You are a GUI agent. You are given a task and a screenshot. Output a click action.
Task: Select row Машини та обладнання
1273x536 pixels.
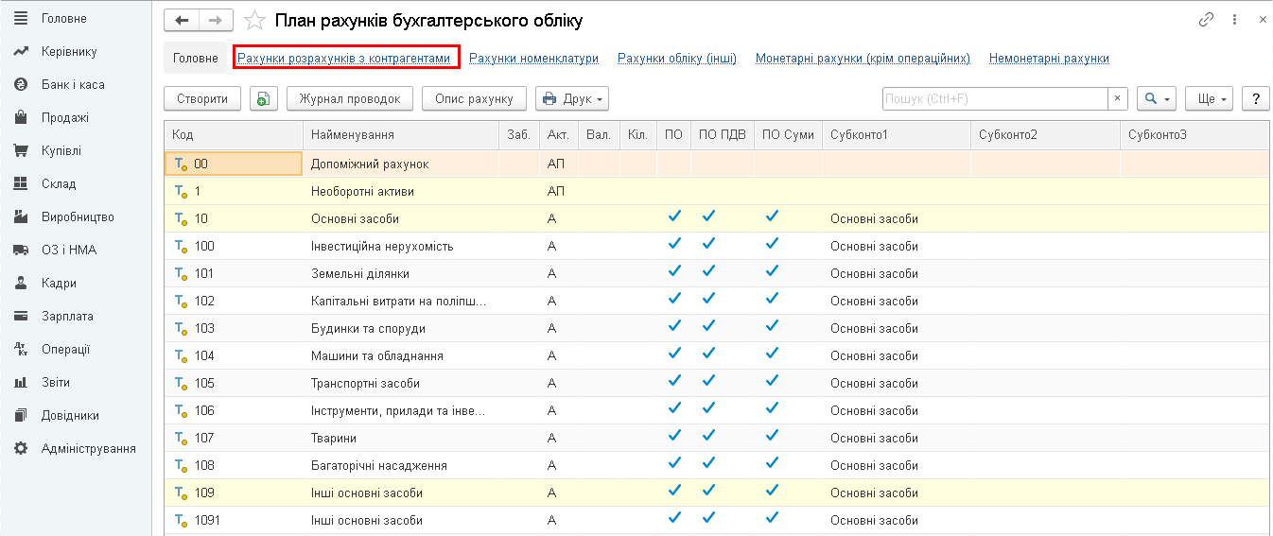click(x=717, y=355)
